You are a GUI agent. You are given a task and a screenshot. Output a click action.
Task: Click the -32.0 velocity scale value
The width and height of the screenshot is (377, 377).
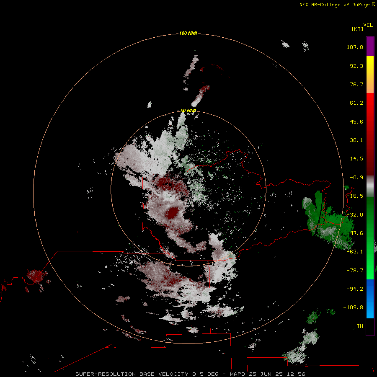pyautogui.click(x=355, y=215)
